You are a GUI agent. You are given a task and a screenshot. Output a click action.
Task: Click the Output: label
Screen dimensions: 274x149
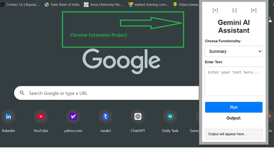click(x=234, y=118)
